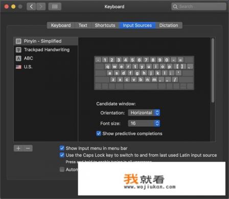
Task: Add an input source with the plus button
Action: [x=18, y=148]
